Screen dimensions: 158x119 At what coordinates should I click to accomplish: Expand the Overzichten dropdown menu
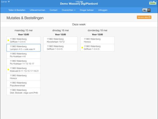pos(68,10)
